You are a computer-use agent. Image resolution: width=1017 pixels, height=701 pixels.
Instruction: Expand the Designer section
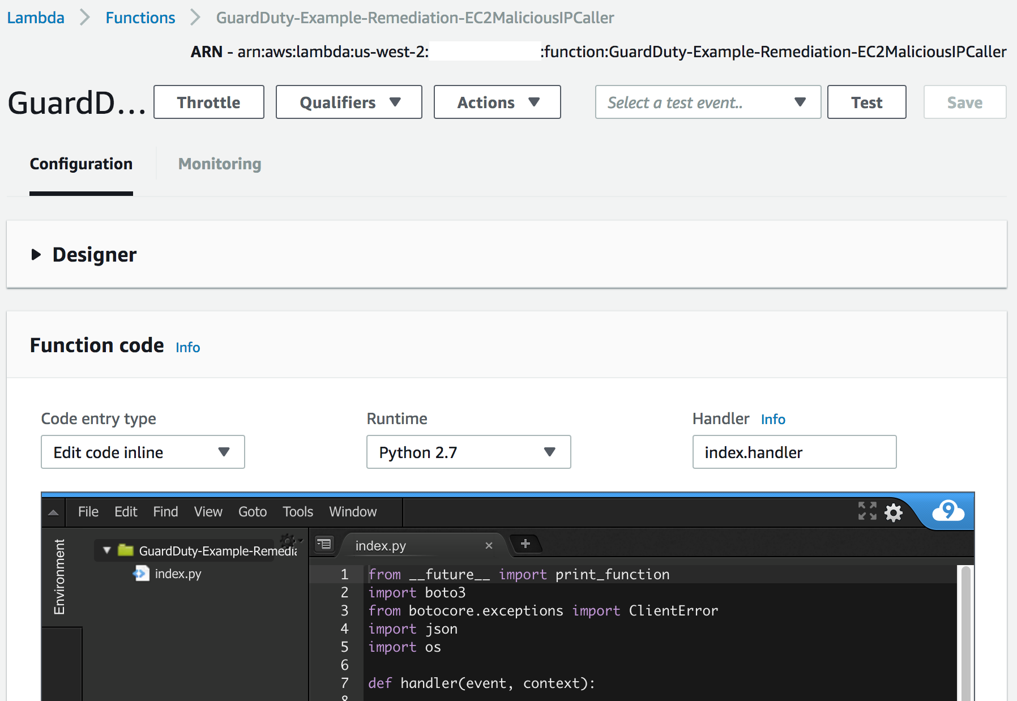click(x=36, y=255)
